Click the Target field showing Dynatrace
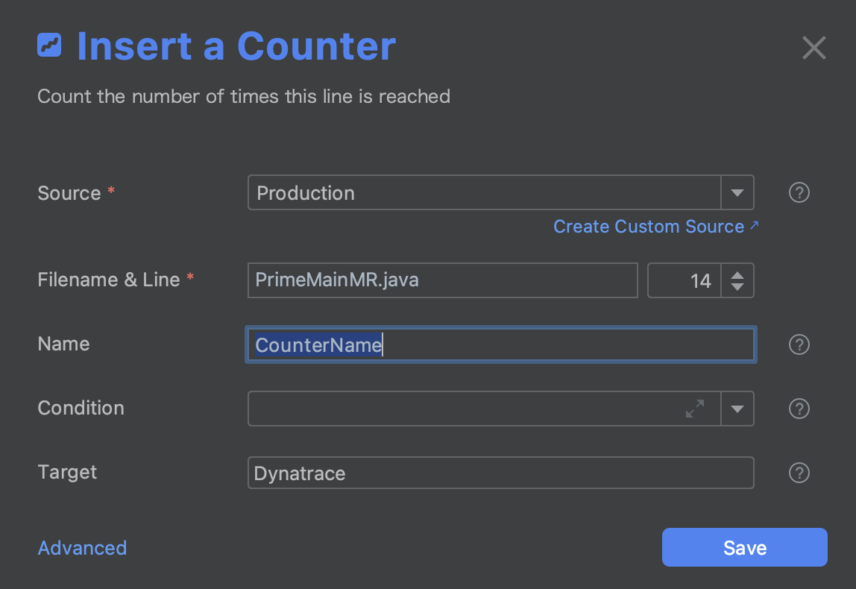This screenshot has height=589, width=856. (500, 473)
